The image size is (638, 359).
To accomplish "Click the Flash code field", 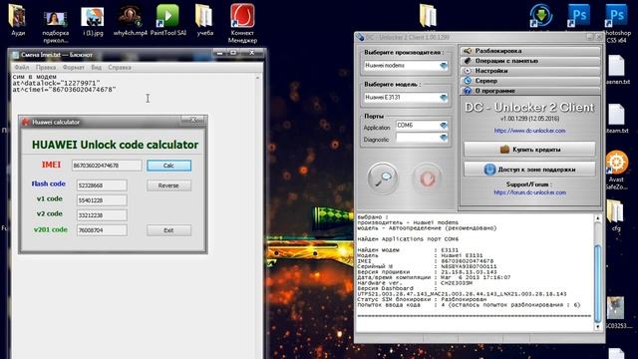I will 102,185.
